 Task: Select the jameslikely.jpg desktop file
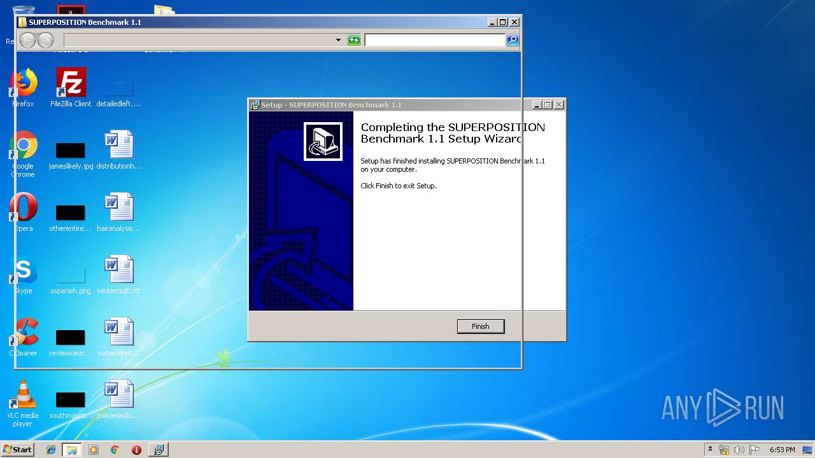71,156
